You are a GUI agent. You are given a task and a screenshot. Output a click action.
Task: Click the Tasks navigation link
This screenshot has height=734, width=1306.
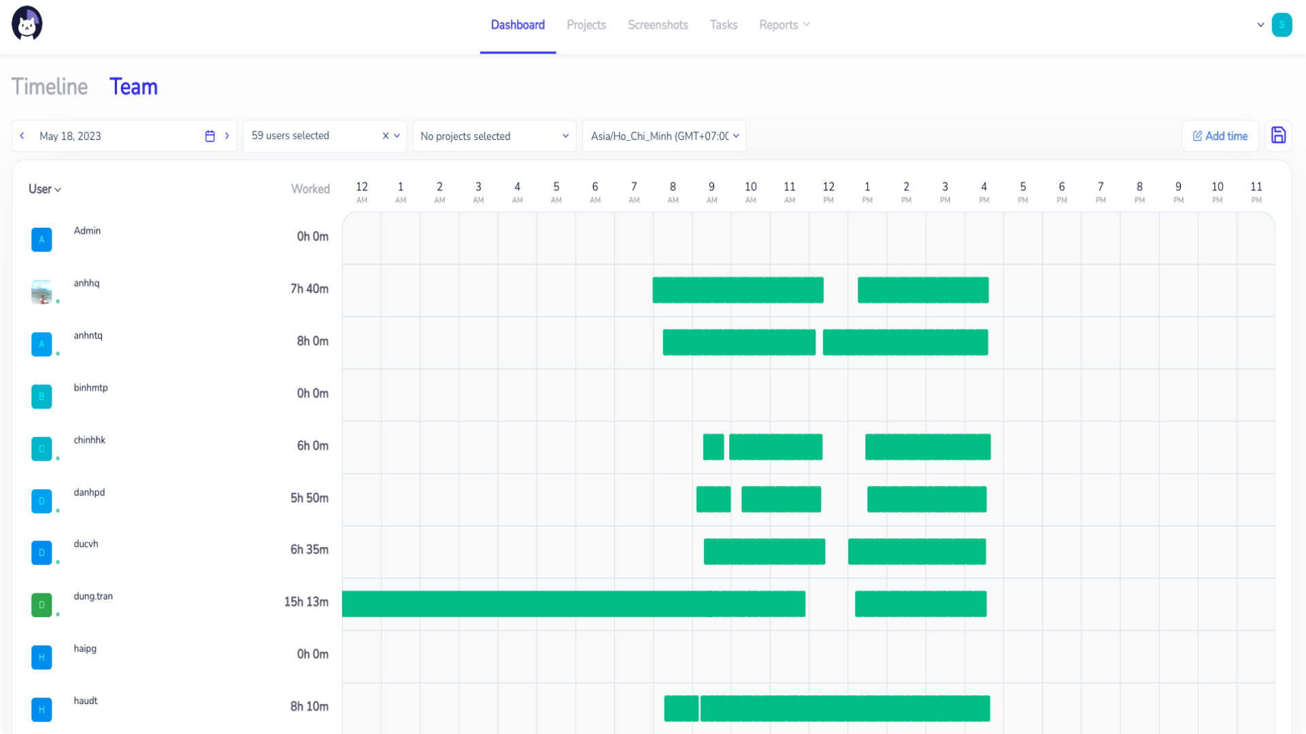tap(723, 24)
